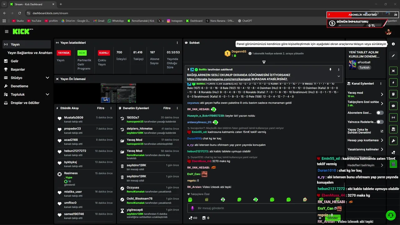Toggle the wrench moderation widget icon
400x225 pixels.
[393, 141]
